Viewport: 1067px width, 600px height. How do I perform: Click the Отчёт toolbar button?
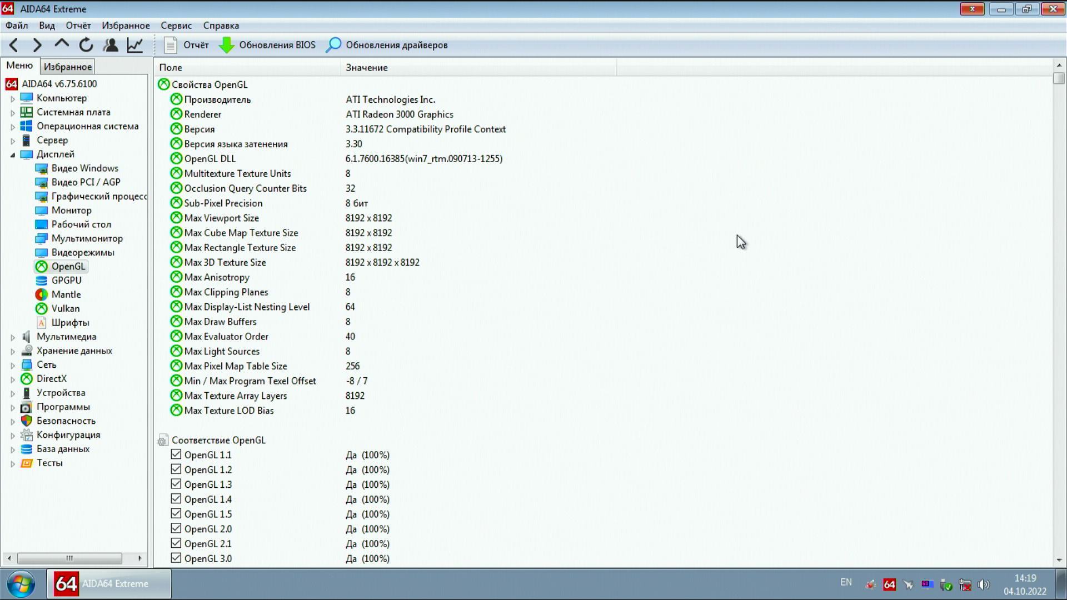pos(187,45)
